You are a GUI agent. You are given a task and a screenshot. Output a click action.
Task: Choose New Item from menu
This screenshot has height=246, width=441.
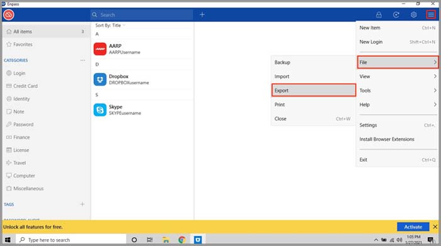pyautogui.click(x=398, y=28)
